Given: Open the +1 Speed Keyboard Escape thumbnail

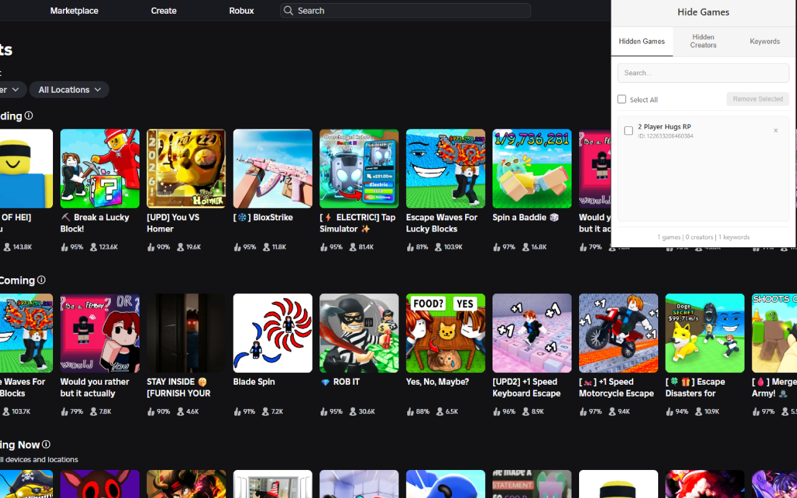Looking at the screenshot, I should coord(532,333).
